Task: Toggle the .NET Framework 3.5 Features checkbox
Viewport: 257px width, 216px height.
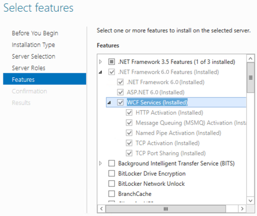Action: [x=112, y=62]
